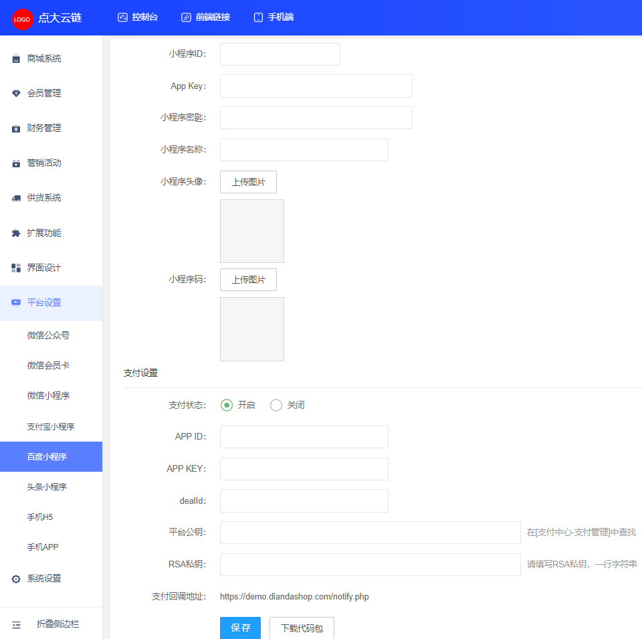Click the notify.php callback URL text
642x639 pixels.
[294, 597]
